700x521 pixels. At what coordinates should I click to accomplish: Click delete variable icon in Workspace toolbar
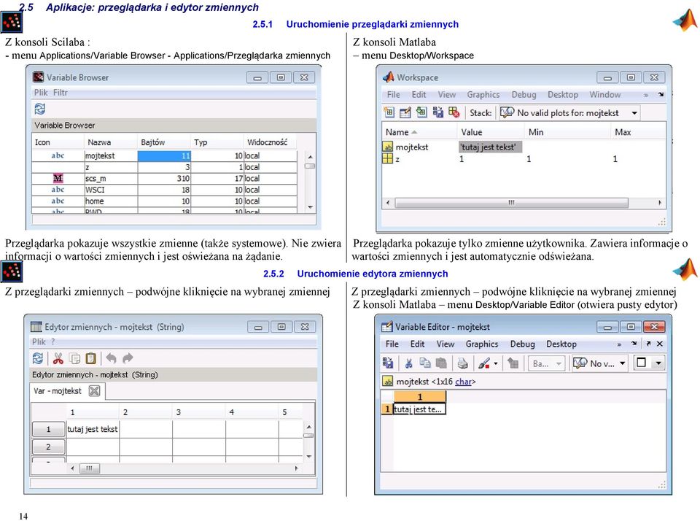pos(454,112)
